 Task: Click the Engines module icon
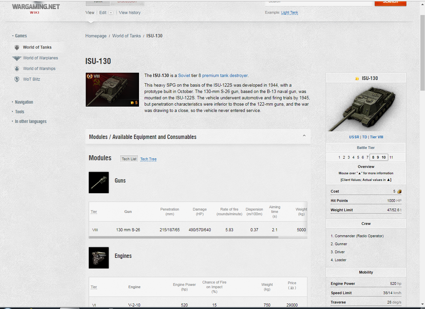[99, 258]
